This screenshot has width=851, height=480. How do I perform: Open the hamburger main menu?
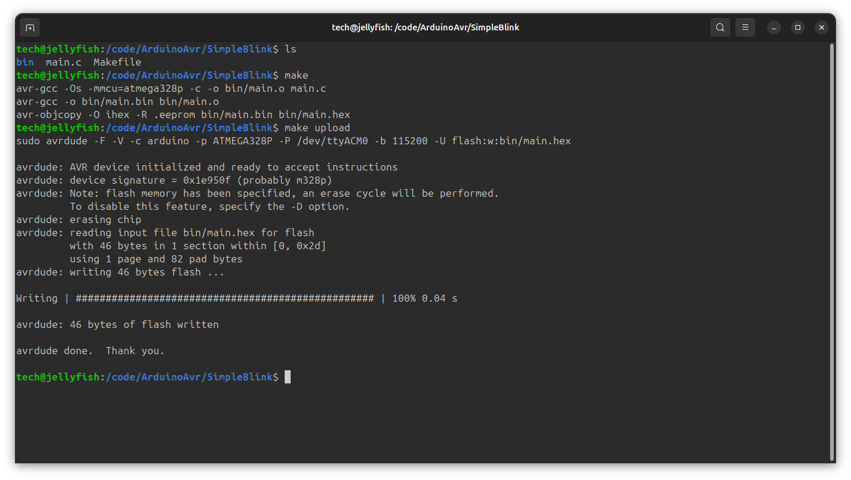pyautogui.click(x=745, y=27)
